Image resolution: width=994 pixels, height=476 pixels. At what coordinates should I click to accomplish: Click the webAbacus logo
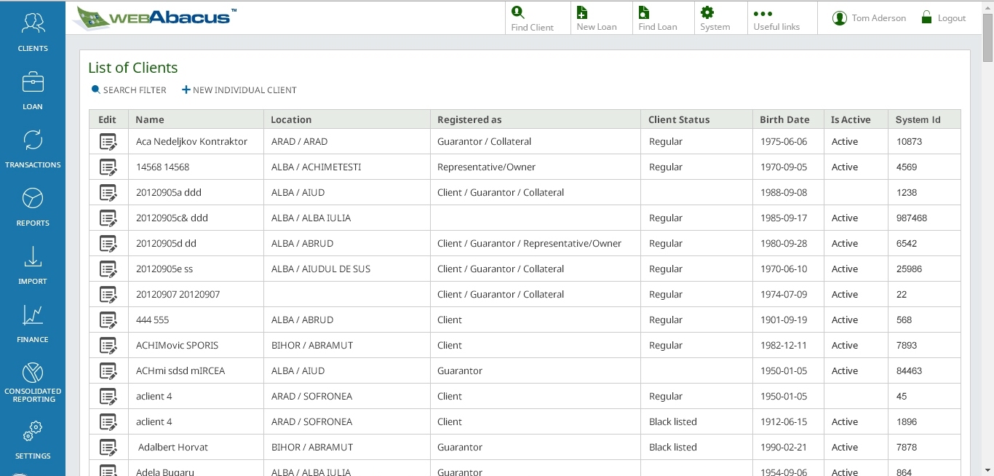point(154,18)
